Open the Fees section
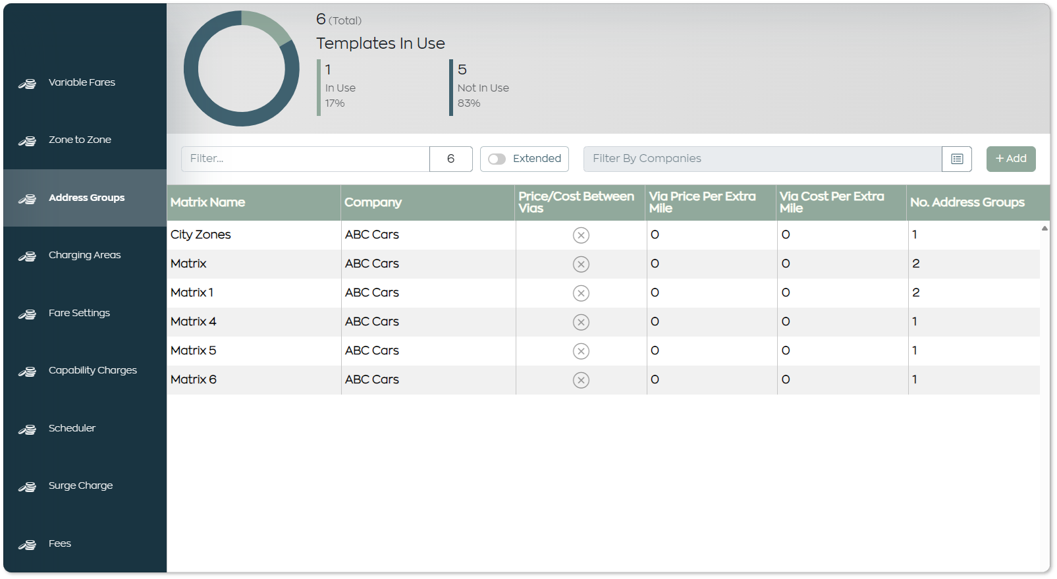Image resolution: width=1057 pixels, height=579 pixels. point(85,543)
